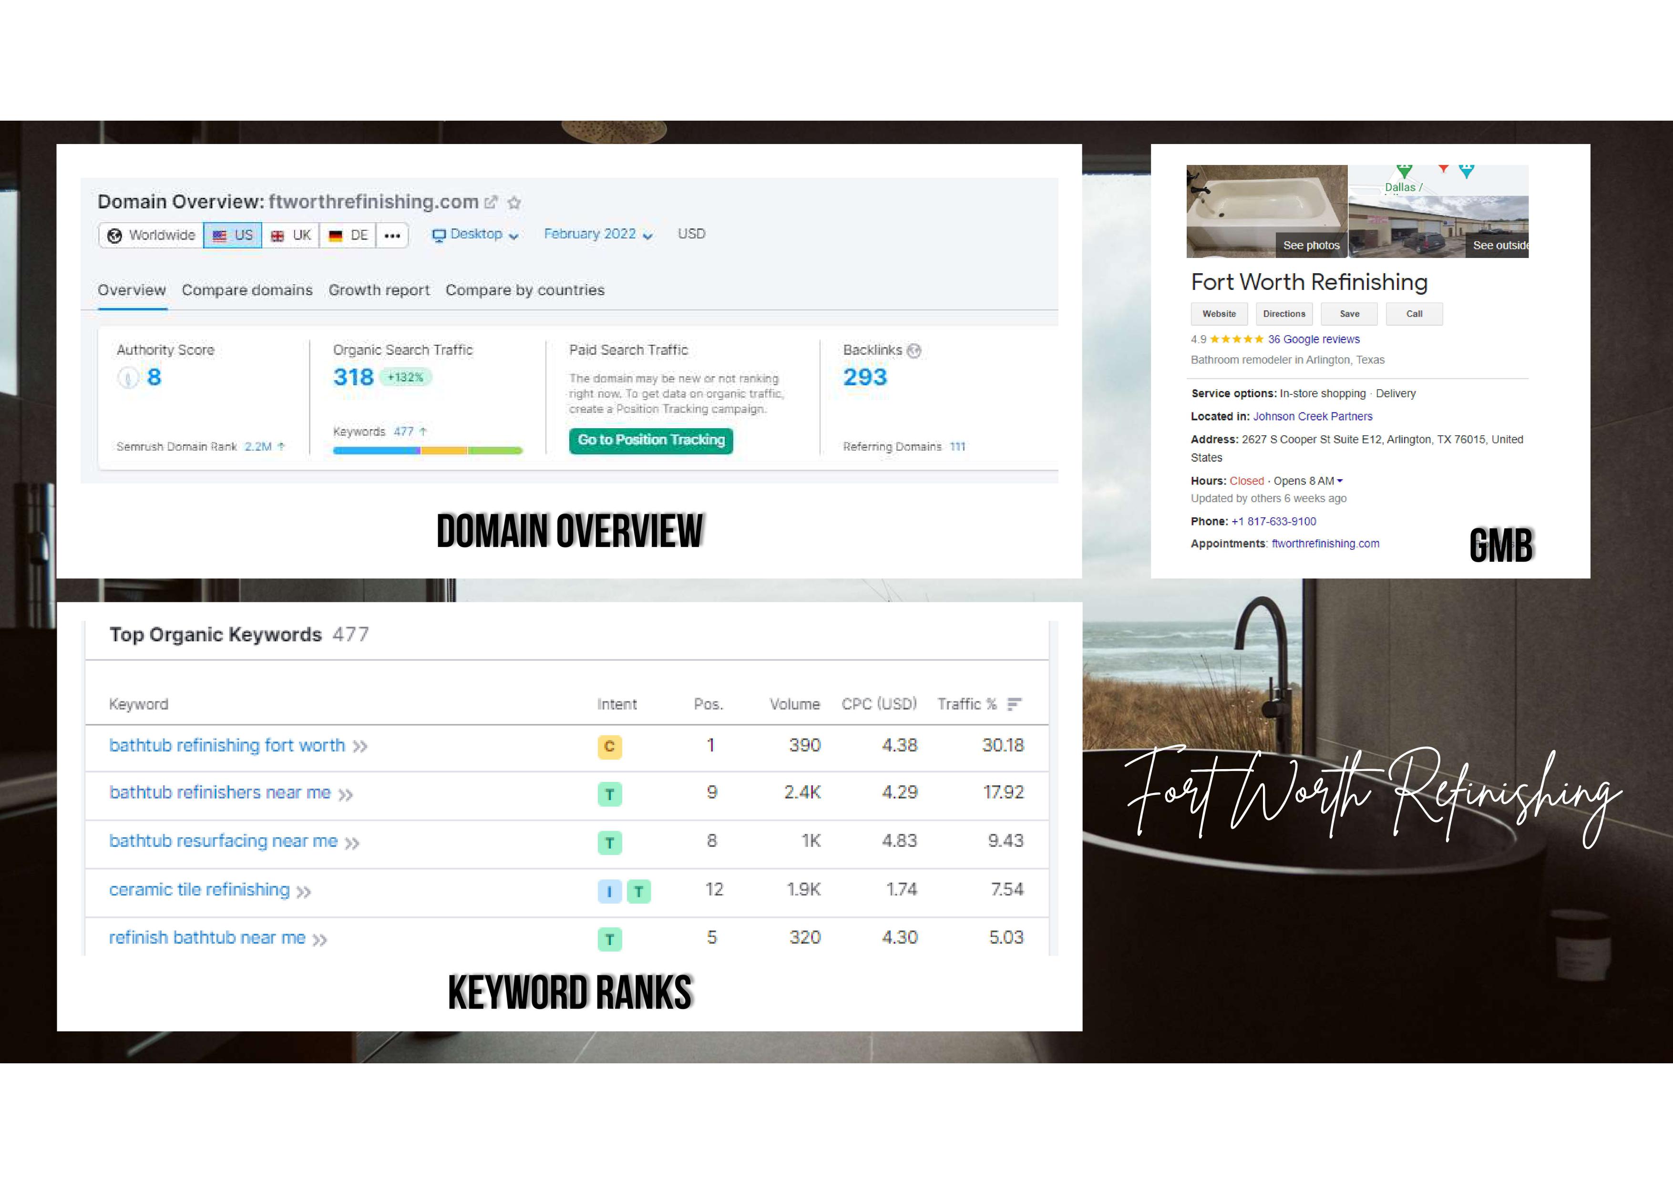The image size is (1673, 1183).
Task: Click the I intent badge for ceramic tile refinishing
Action: (609, 891)
